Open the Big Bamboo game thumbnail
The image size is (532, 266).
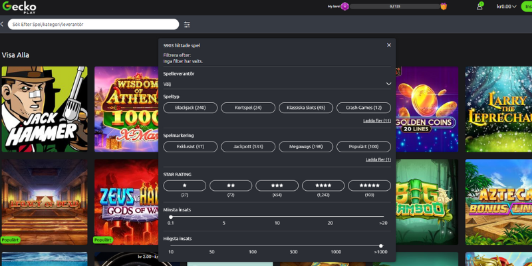point(427,202)
